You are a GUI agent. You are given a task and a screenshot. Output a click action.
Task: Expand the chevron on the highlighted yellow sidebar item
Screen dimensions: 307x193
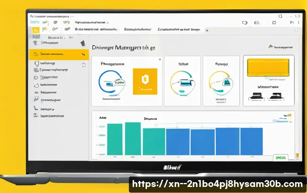point(84,54)
